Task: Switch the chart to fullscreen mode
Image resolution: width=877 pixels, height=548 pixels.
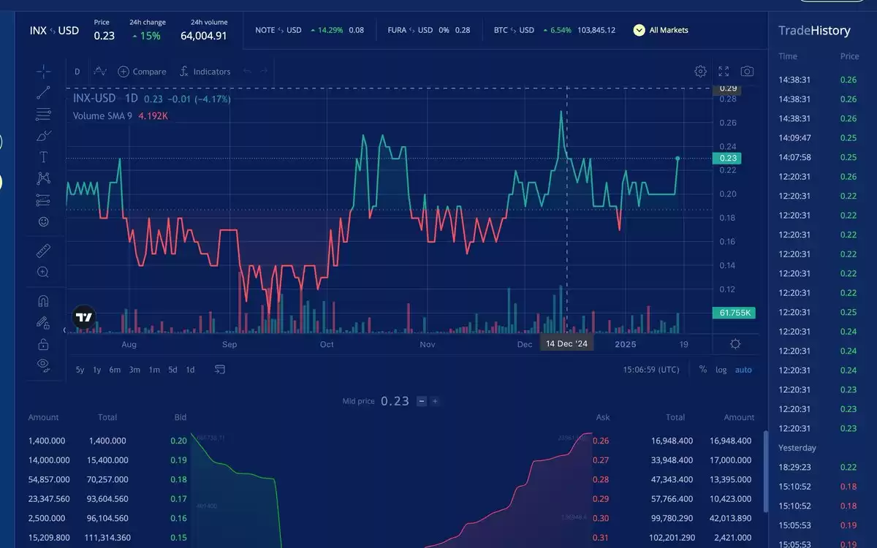Action: pyautogui.click(x=724, y=71)
